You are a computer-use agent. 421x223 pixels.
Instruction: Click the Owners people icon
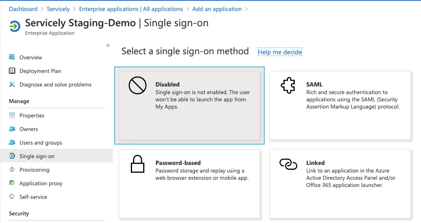12,129
